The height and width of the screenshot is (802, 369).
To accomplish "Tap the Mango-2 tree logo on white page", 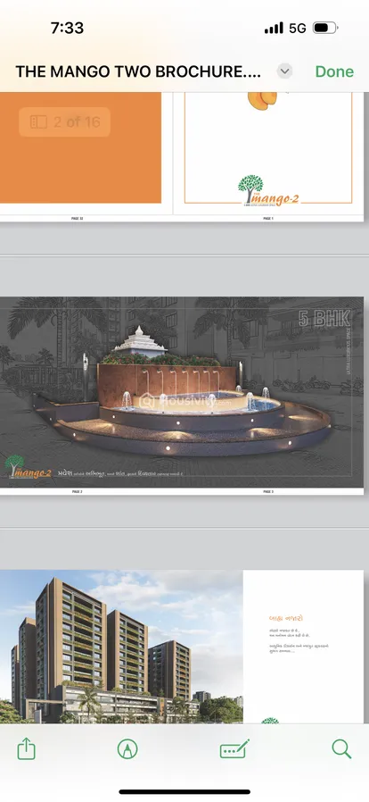I will pyautogui.click(x=268, y=191).
